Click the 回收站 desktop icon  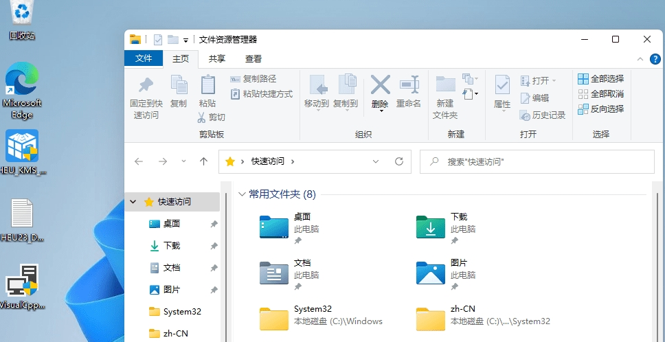22,21
